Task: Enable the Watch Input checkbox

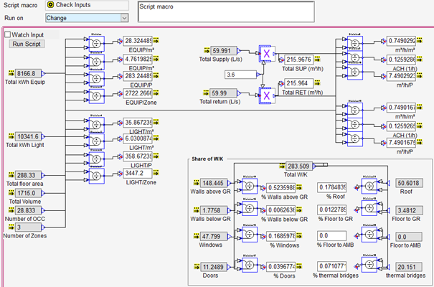Action: pos(8,34)
